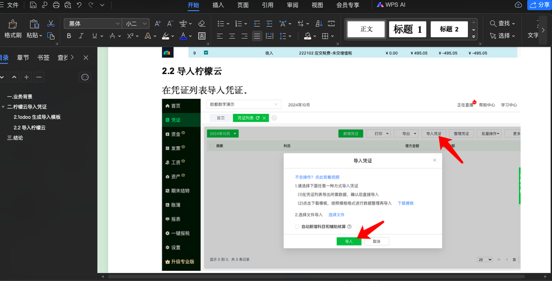Click the cloud upload icon
Viewport: 552px width, 281px height.
tap(518, 5)
